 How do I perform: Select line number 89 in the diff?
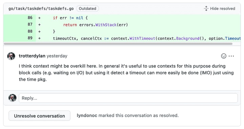coord(30,38)
